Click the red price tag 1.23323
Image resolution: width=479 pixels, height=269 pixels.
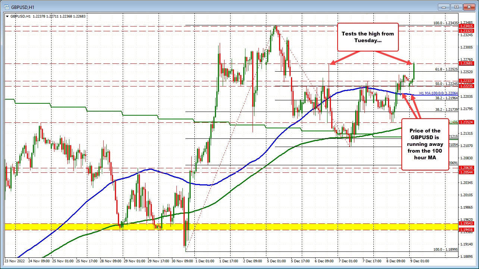pos(467,31)
